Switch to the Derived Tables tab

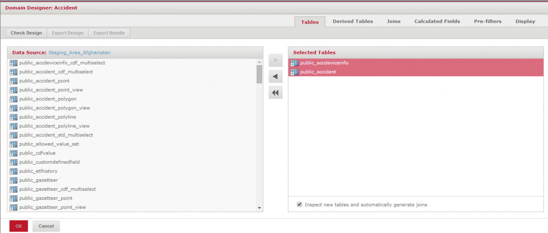[353, 21]
